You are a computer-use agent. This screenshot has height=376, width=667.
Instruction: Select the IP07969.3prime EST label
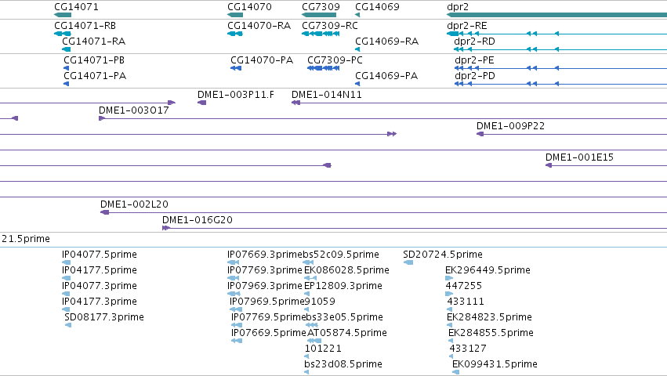click(x=265, y=286)
